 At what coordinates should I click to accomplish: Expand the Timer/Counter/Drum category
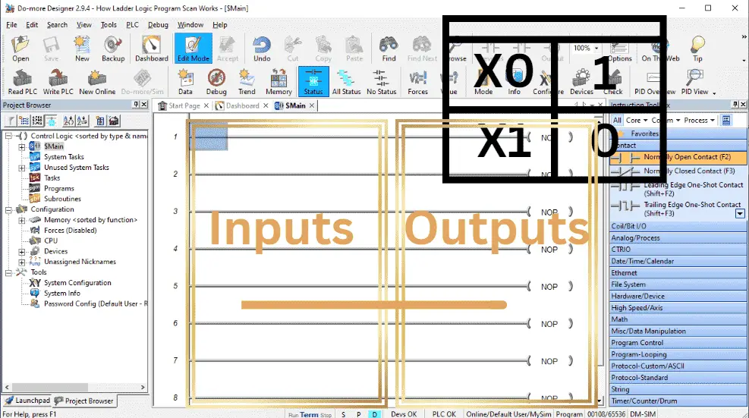[678, 401]
